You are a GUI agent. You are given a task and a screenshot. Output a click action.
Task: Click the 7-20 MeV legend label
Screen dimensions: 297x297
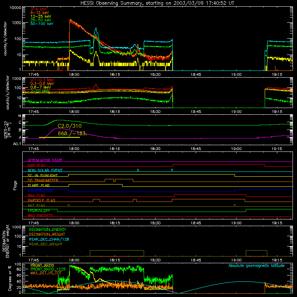click(40, 91)
